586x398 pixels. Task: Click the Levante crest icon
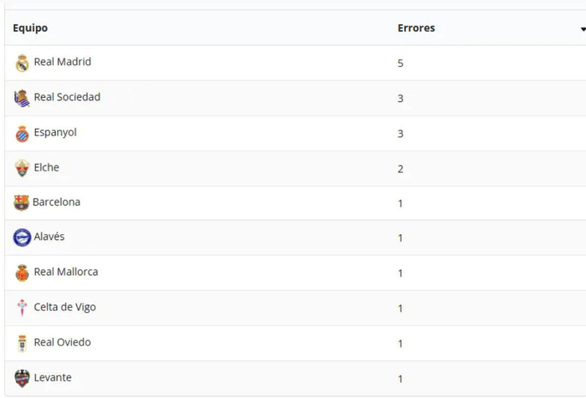[23, 378]
